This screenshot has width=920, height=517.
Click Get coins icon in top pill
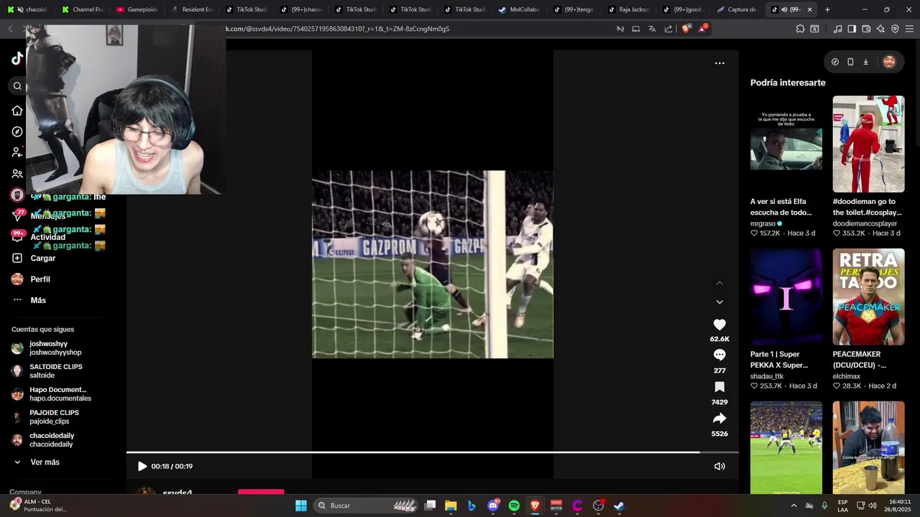835,62
